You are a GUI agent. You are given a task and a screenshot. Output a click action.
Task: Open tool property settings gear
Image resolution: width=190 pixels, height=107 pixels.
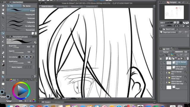pyautogui.click(x=32, y=76)
